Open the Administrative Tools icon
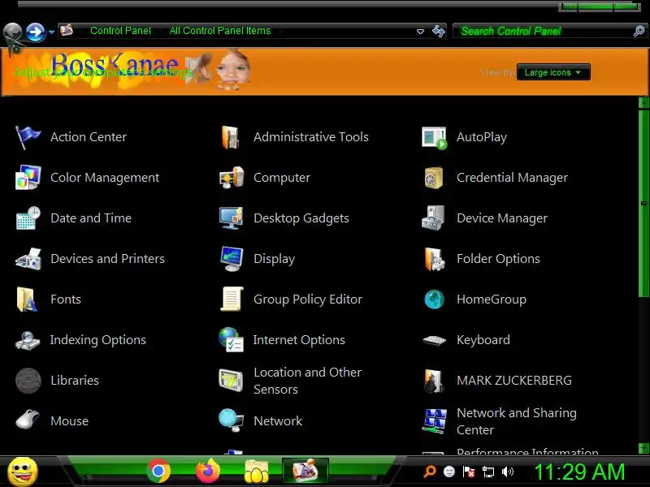650x487 pixels. click(x=231, y=137)
